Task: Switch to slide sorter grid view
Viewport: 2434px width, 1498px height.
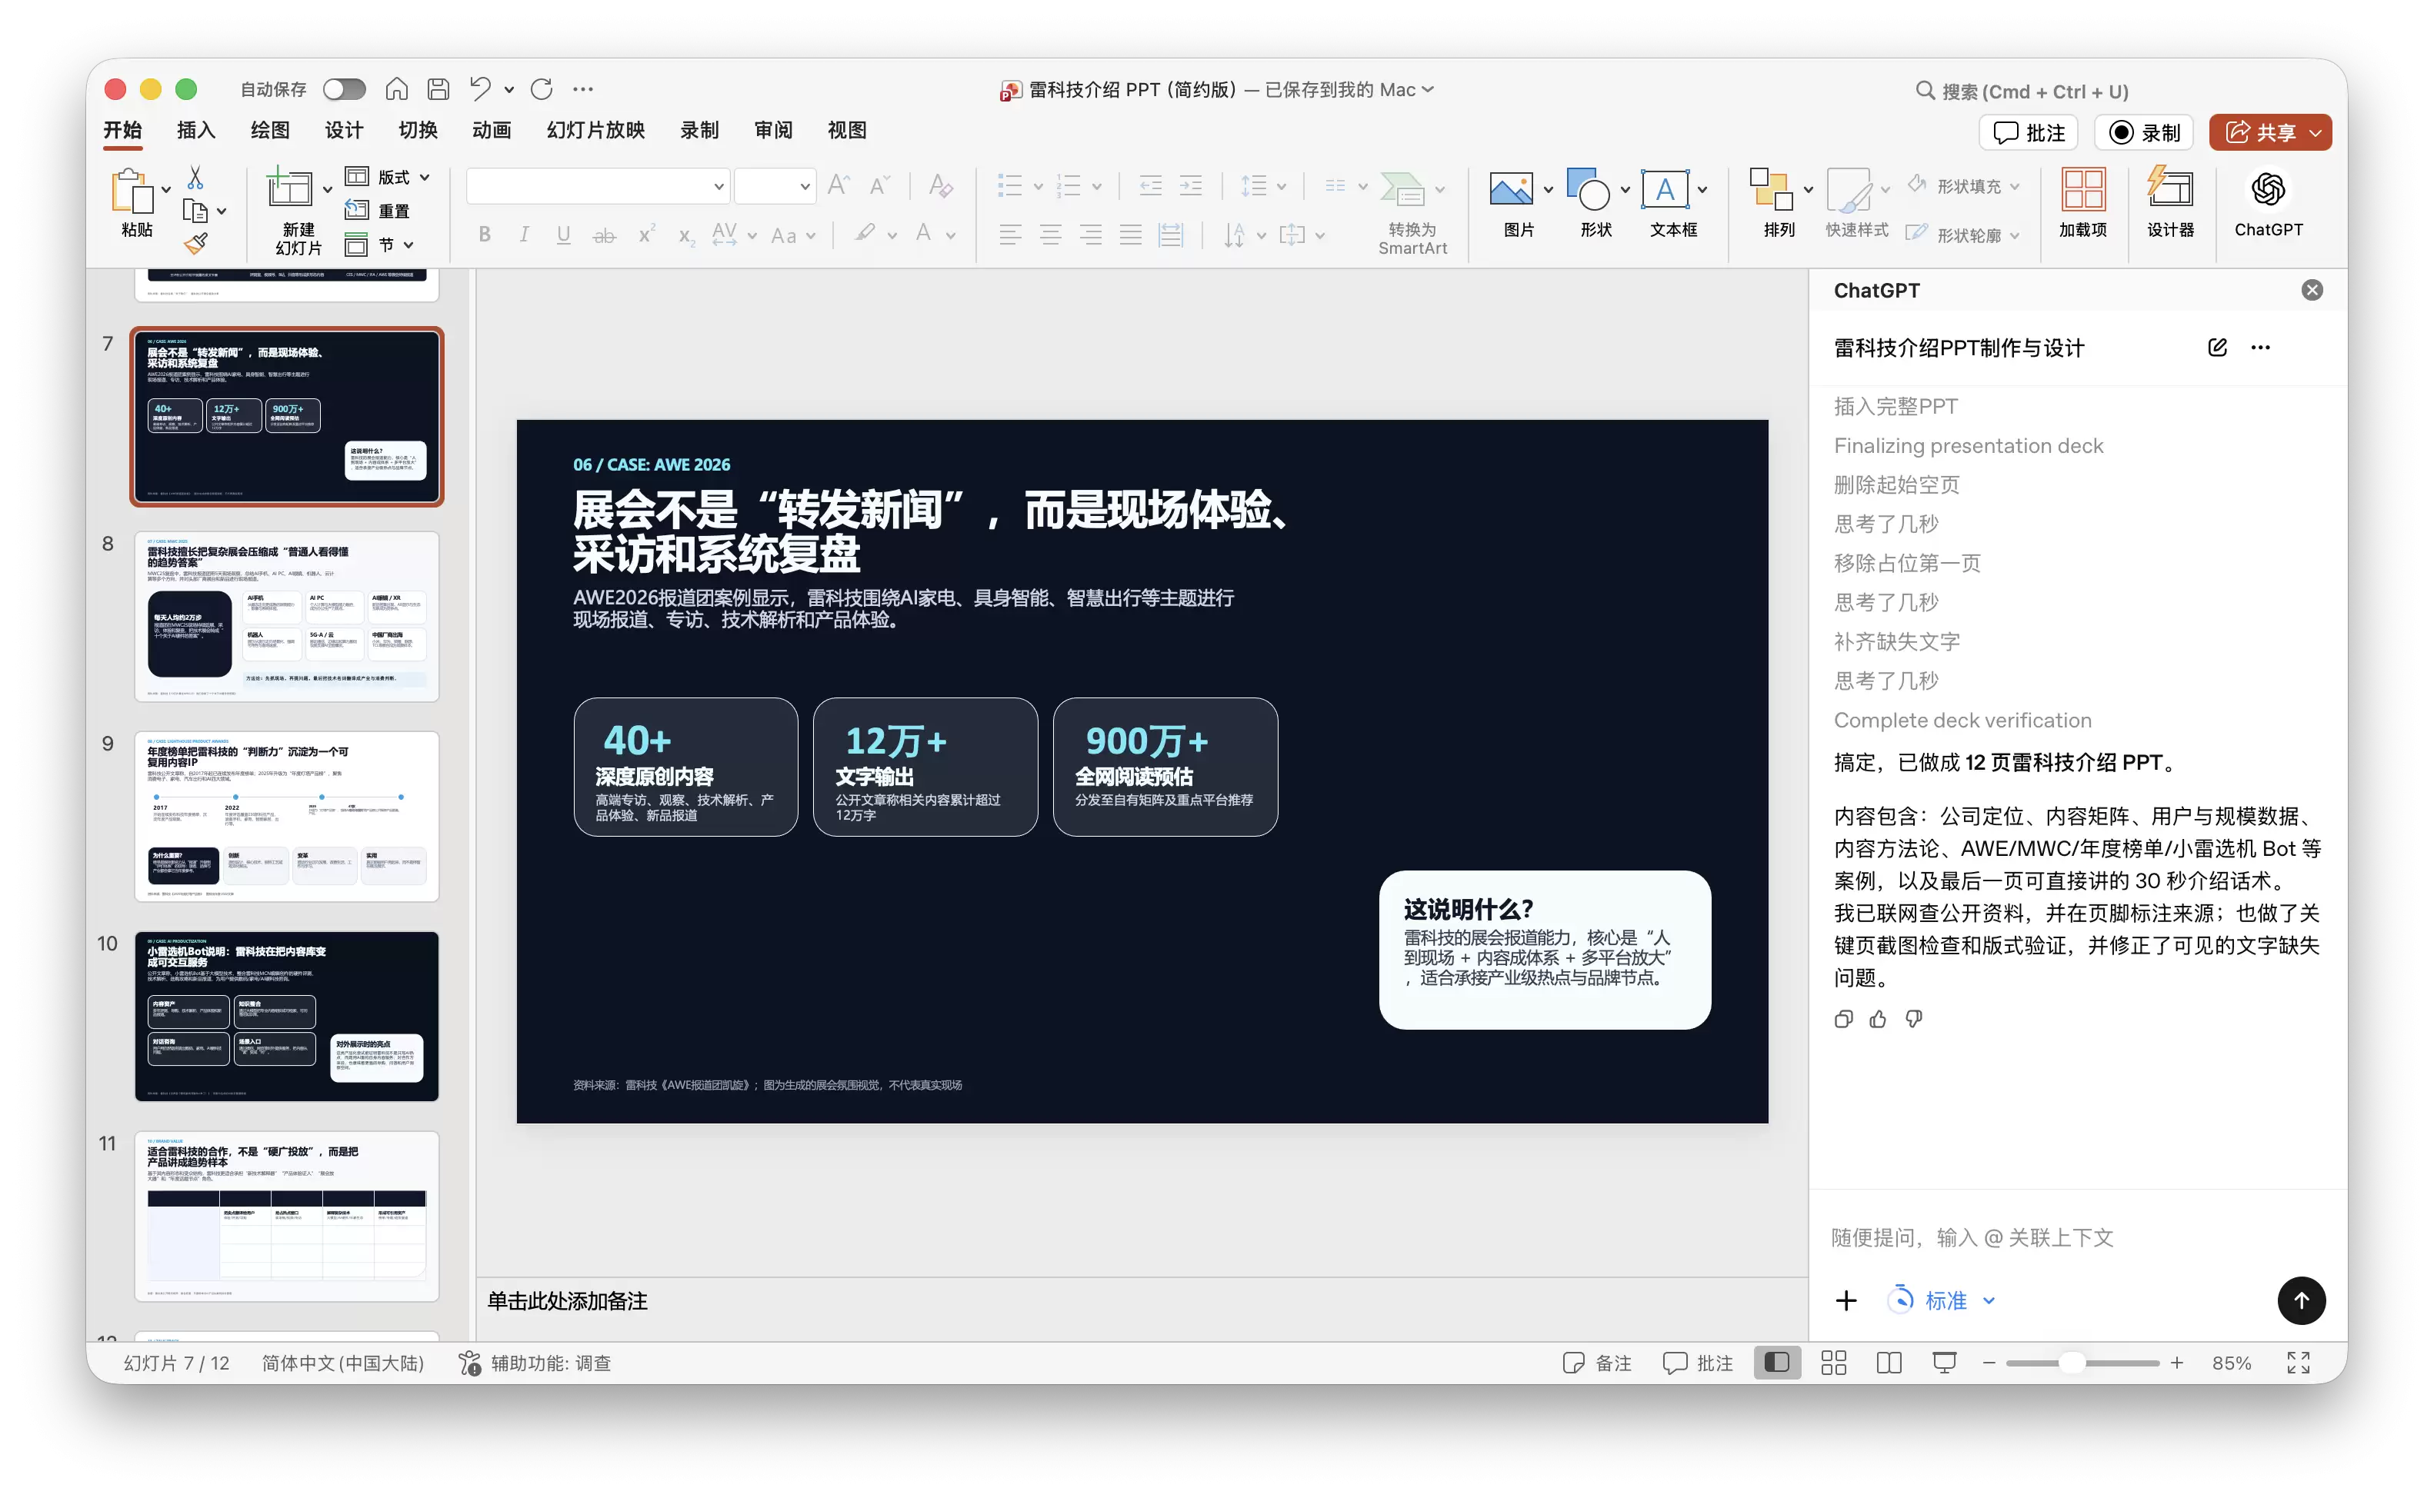Action: pos(1832,1362)
